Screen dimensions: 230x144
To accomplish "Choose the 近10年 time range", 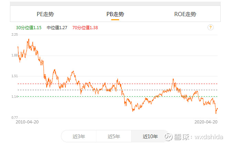I will coord(150,136).
